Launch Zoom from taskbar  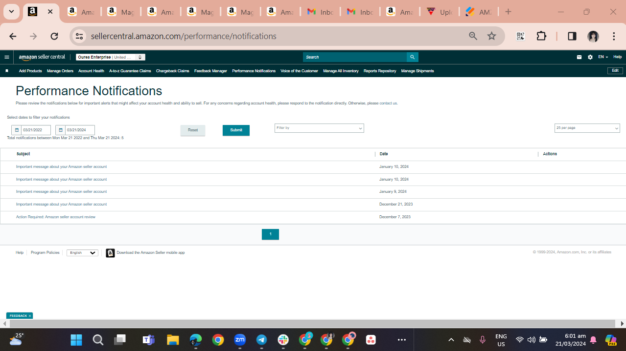[x=240, y=340]
